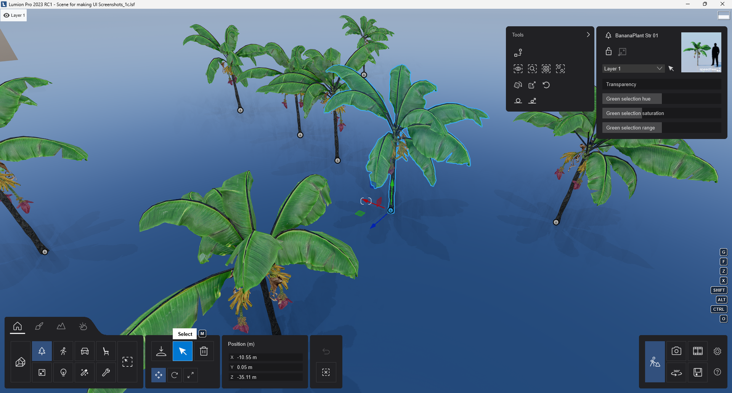The image size is (732, 393).
Task: Click the reset undo arrow in Tools panel
Action: point(546,85)
